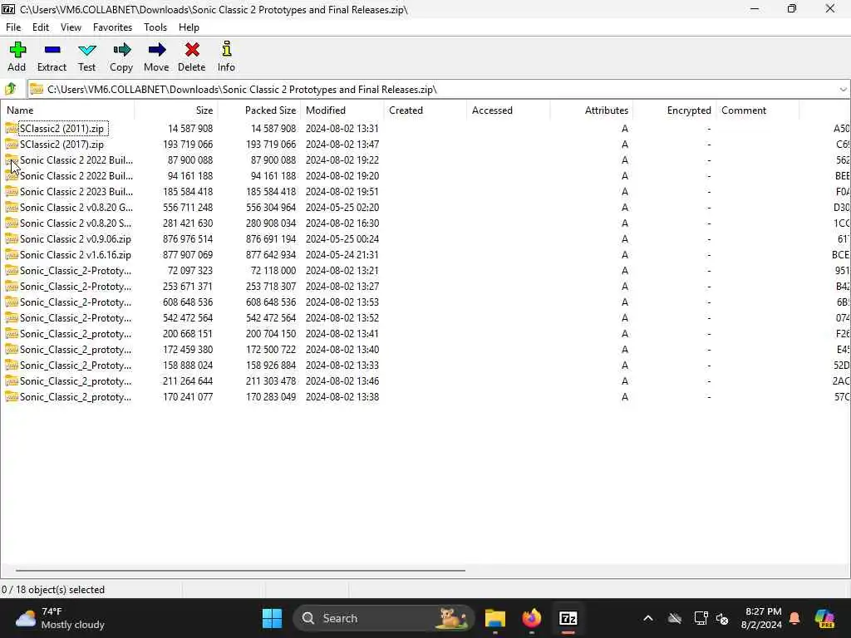Screen dimensions: 851x638
Task: Run the Test archive tool
Action: (86, 51)
